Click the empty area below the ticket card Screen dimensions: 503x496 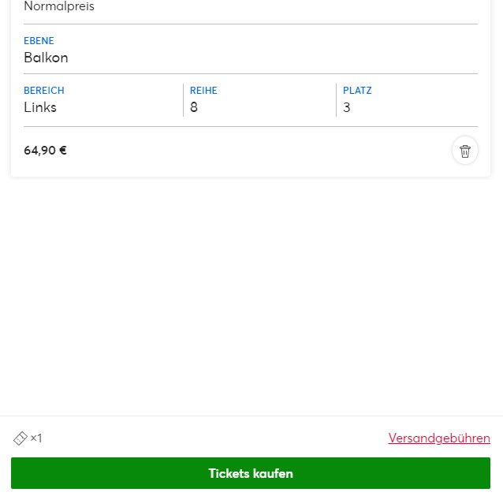tap(251, 295)
